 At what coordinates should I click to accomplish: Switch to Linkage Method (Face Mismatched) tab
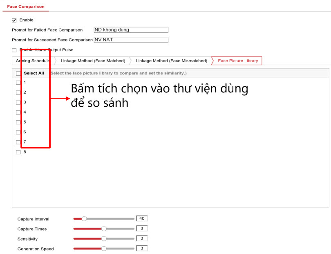click(171, 61)
